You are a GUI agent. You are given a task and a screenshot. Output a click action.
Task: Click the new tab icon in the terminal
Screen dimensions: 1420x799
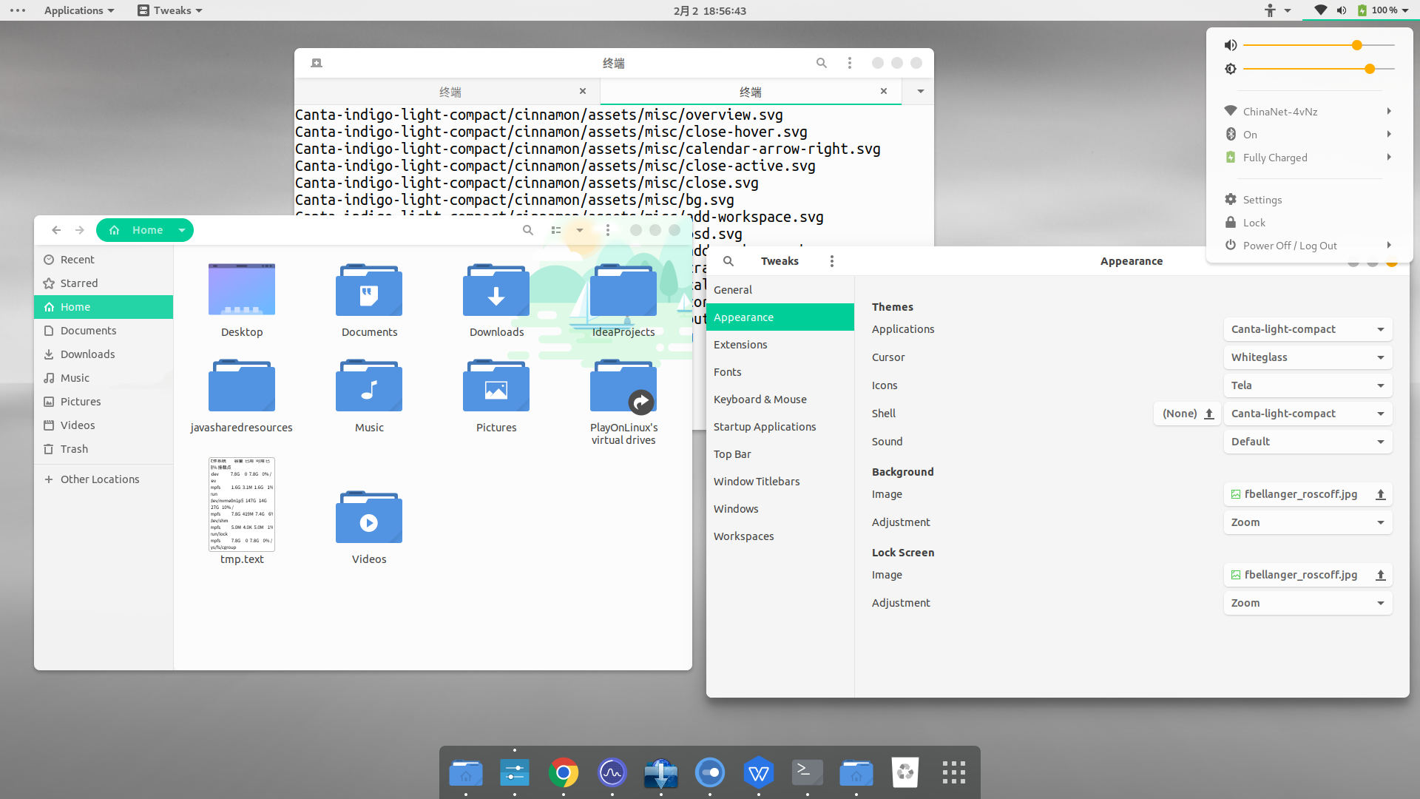point(317,63)
